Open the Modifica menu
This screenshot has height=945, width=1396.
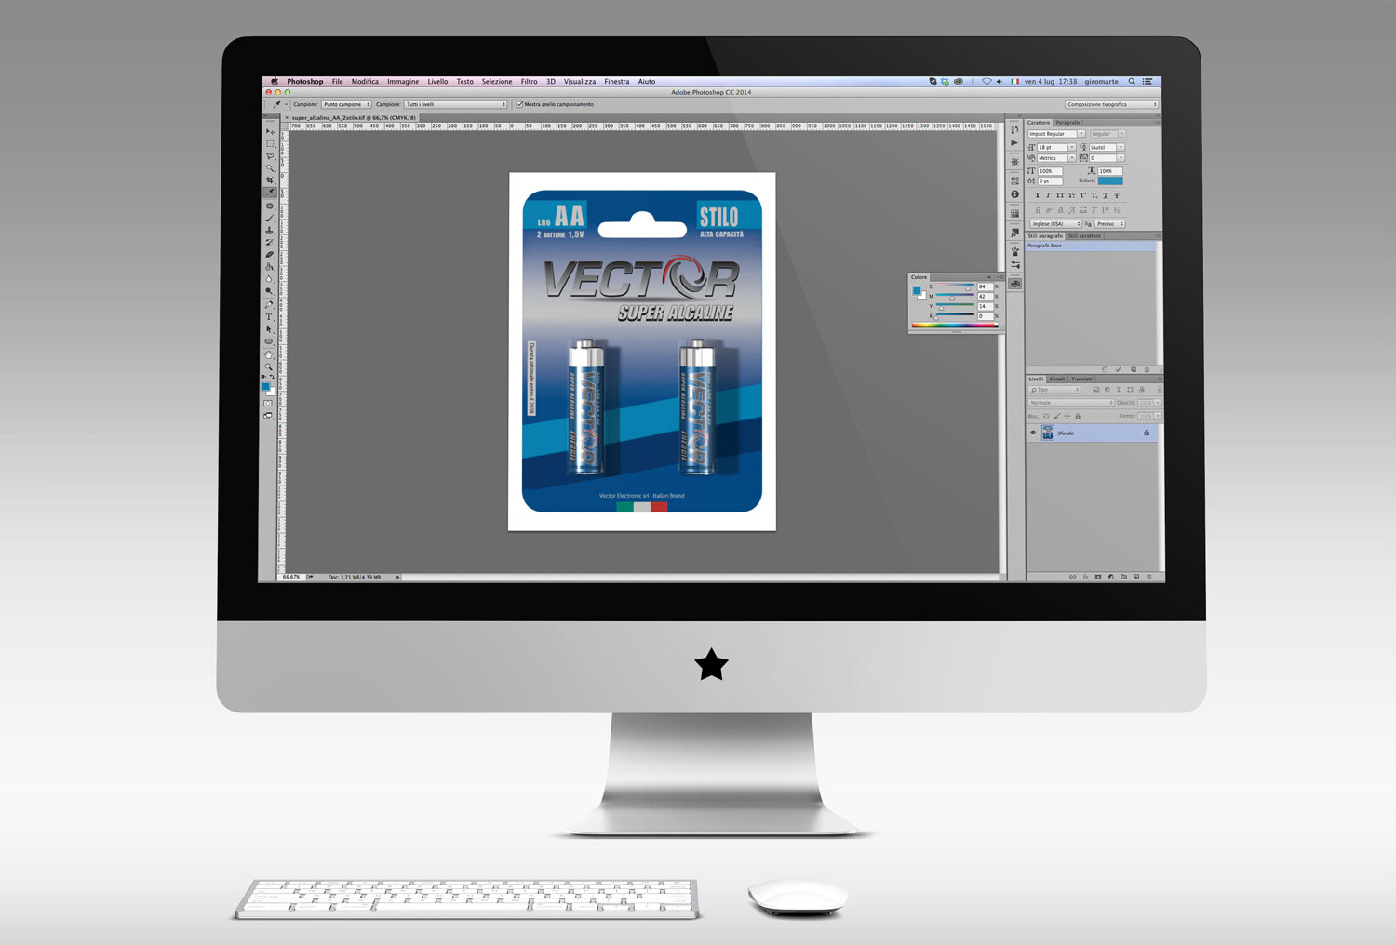click(x=365, y=82)
